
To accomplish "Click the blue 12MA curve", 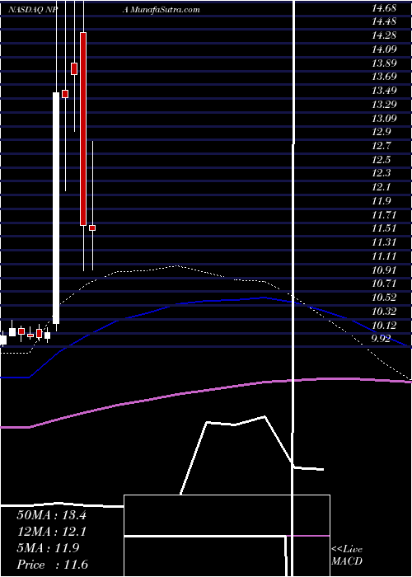I will (206, 301).
